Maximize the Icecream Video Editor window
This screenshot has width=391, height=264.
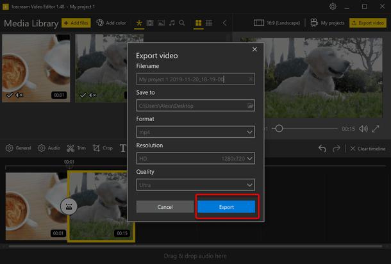click(x=364, y=6)
